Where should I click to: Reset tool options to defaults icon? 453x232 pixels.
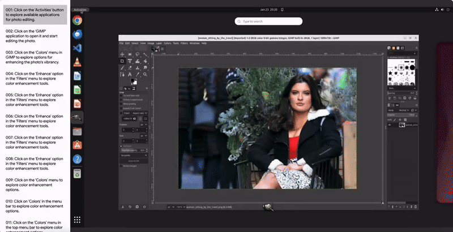(144, 207)
